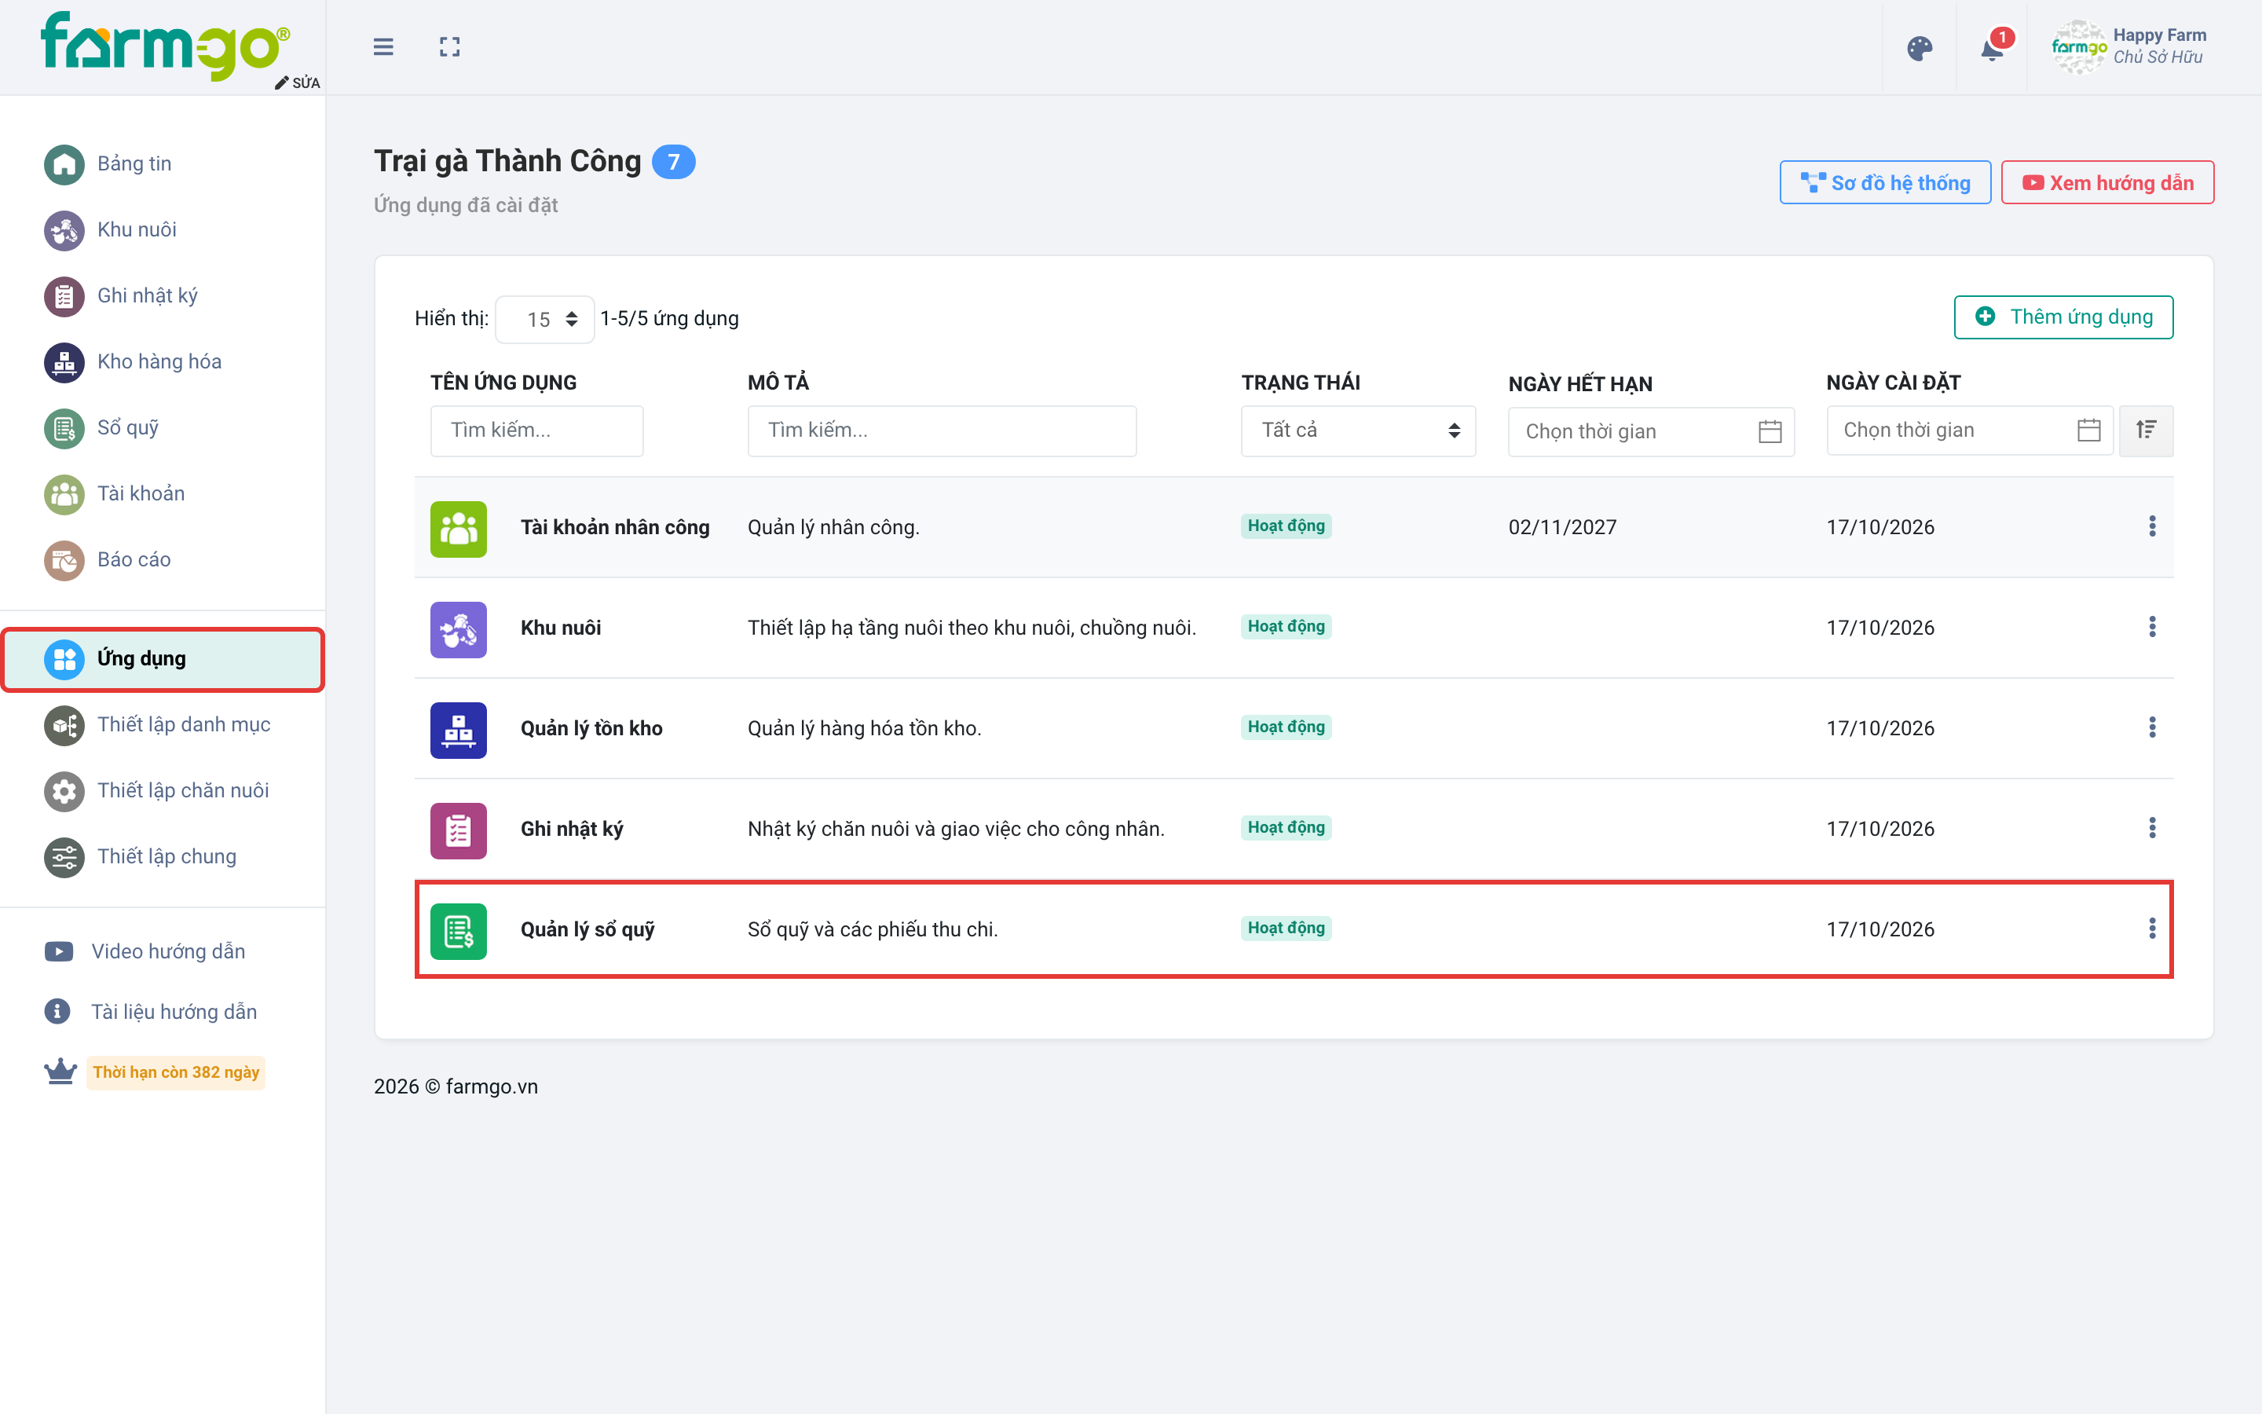Click Thêm ứng dụng button

(2063, 317)
